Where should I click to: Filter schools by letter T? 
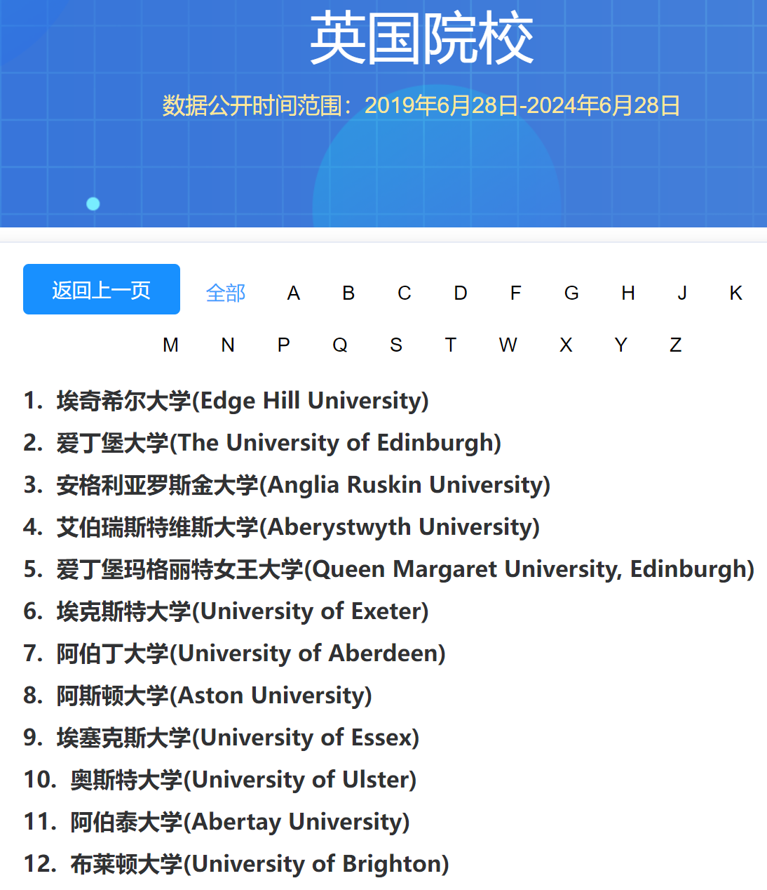click(x=451, y=345)
